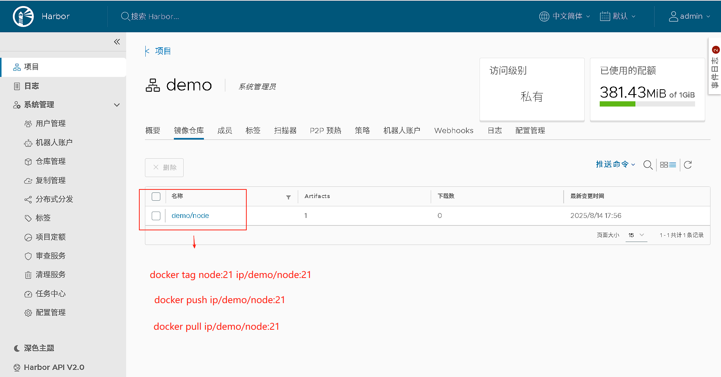Select 项目 in the sidebar
The image size is (721, 377).
(x=63, y=67)
